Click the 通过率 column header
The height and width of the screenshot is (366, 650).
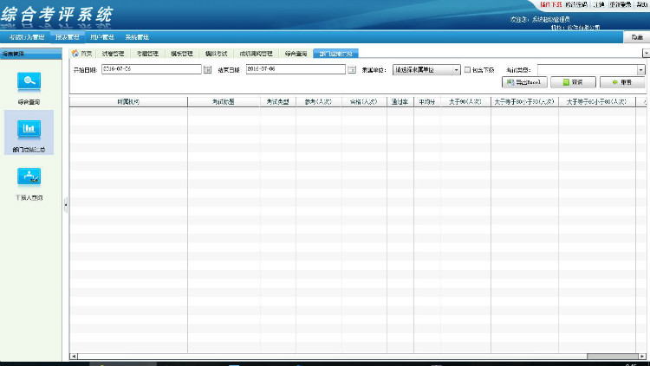pyautogui.click(x=400, y=102)
